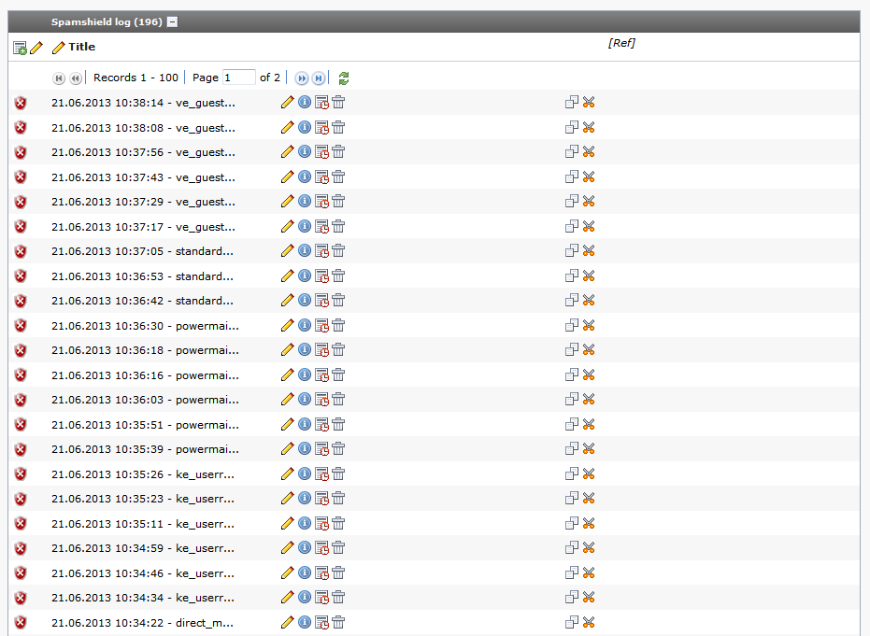Image resolution: width=870 pixels, height=636 pixels.
Task: Delete the 10:36:30 powermail record
Action: coord(338,325)
